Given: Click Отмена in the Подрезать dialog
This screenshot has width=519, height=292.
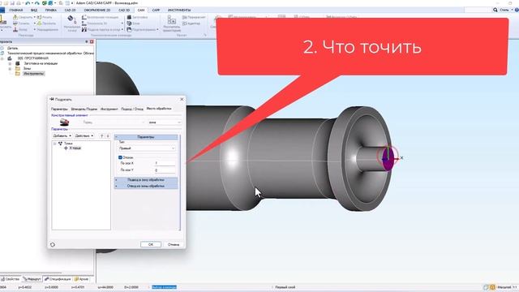Looking at the screenshot, I should point(174,244).
